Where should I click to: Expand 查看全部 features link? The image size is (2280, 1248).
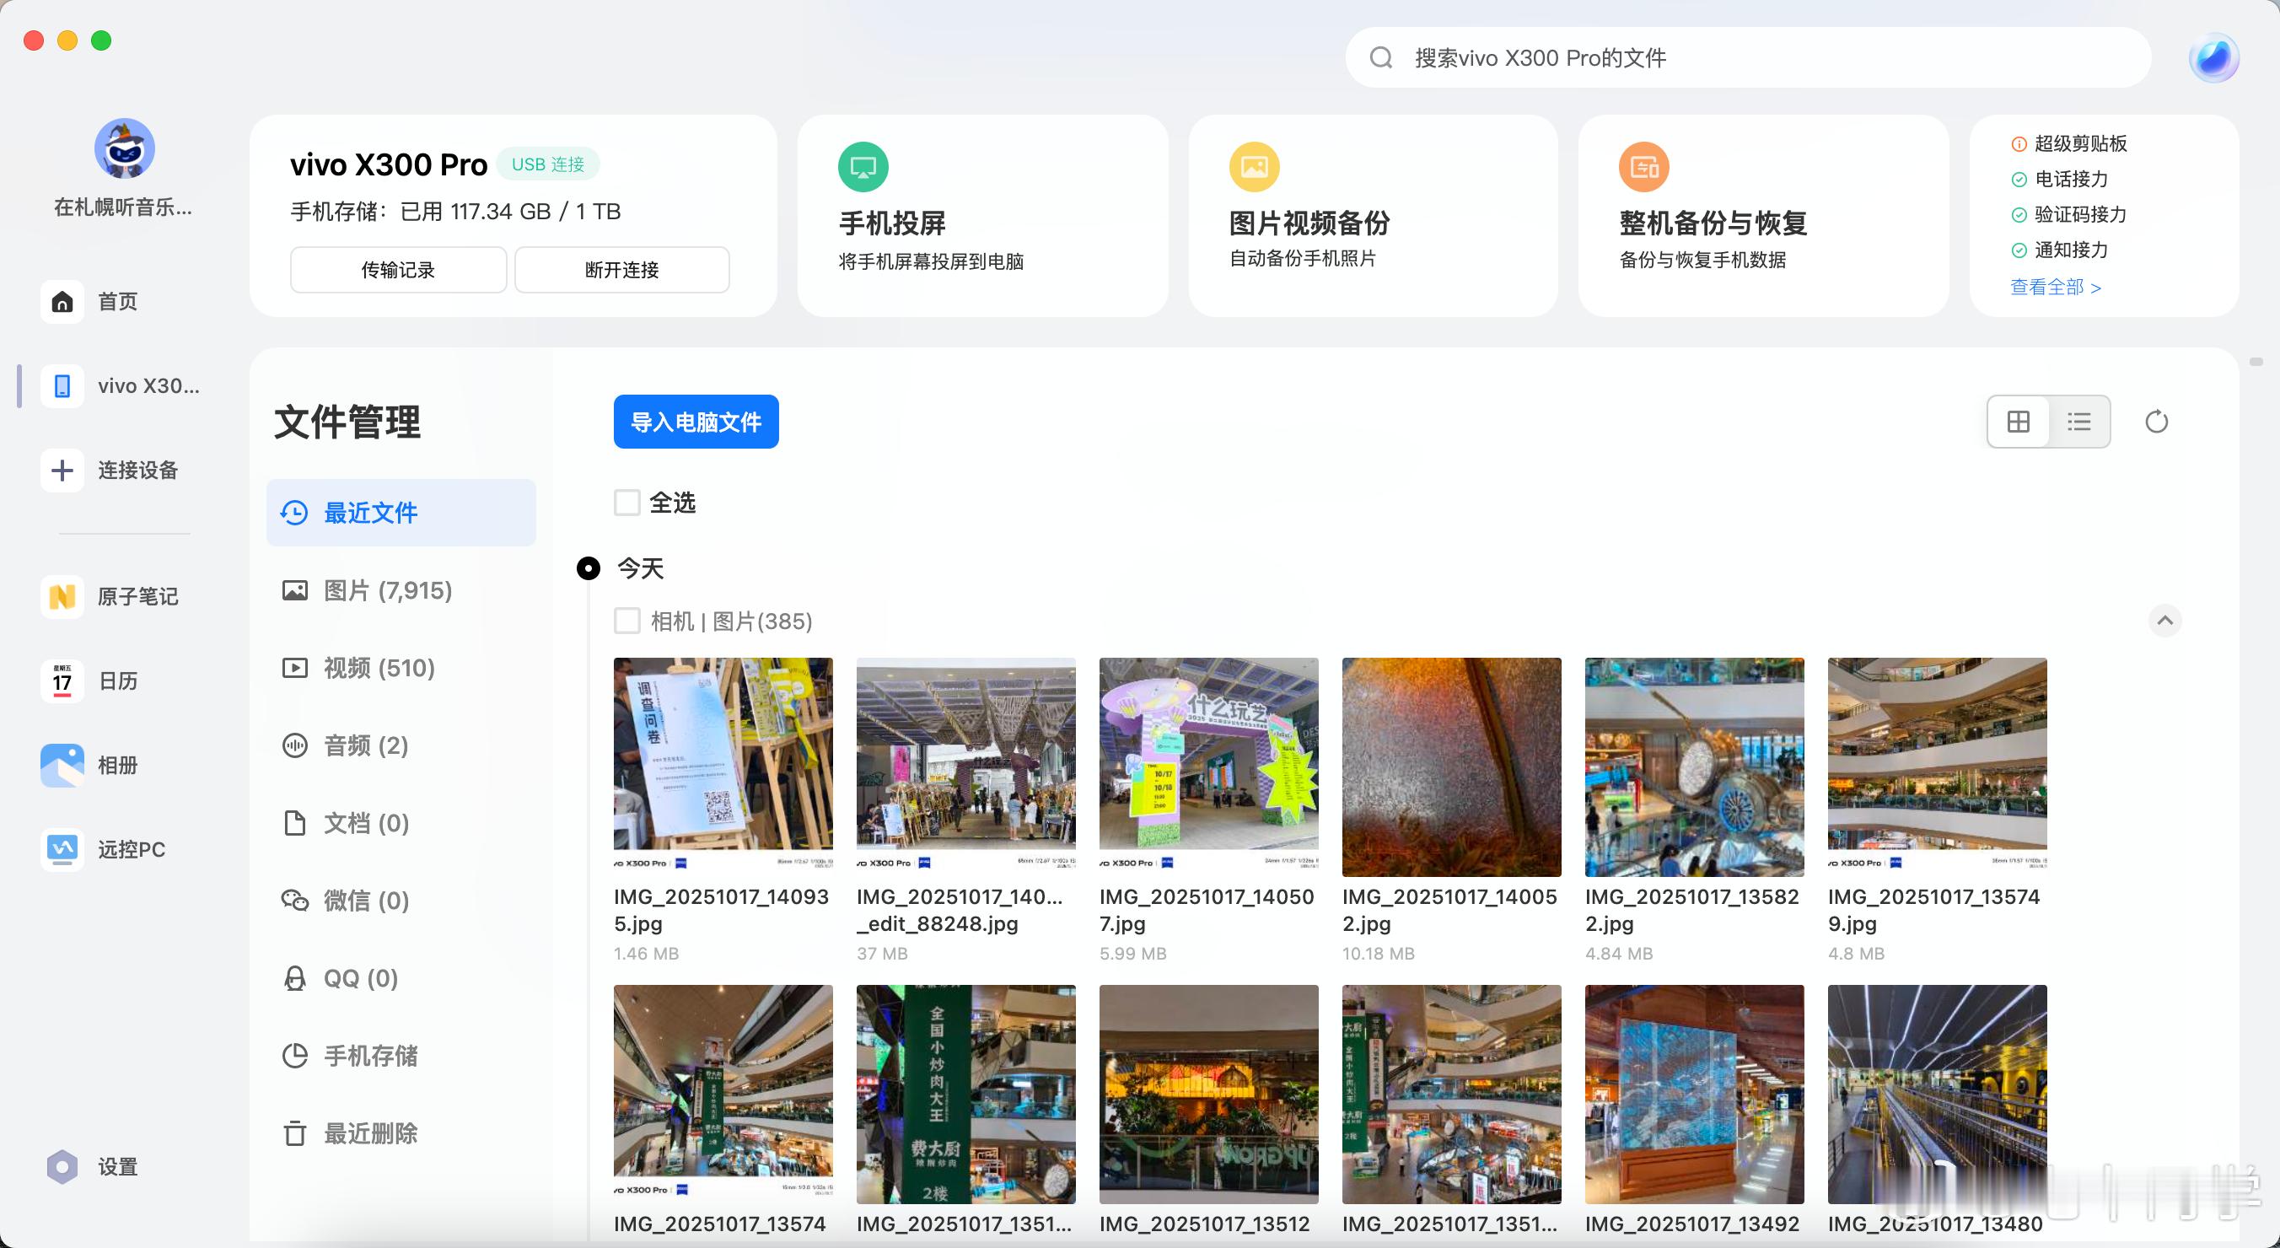point(2054,287)
